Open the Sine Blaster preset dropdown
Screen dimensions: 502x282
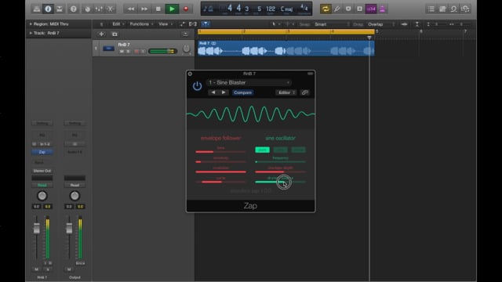point(249,82)
